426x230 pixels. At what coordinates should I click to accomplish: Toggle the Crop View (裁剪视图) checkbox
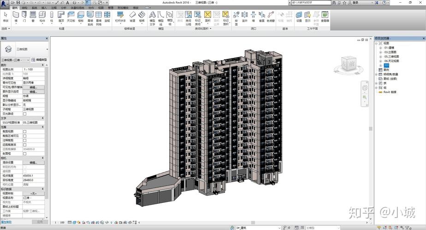[25, 132]
